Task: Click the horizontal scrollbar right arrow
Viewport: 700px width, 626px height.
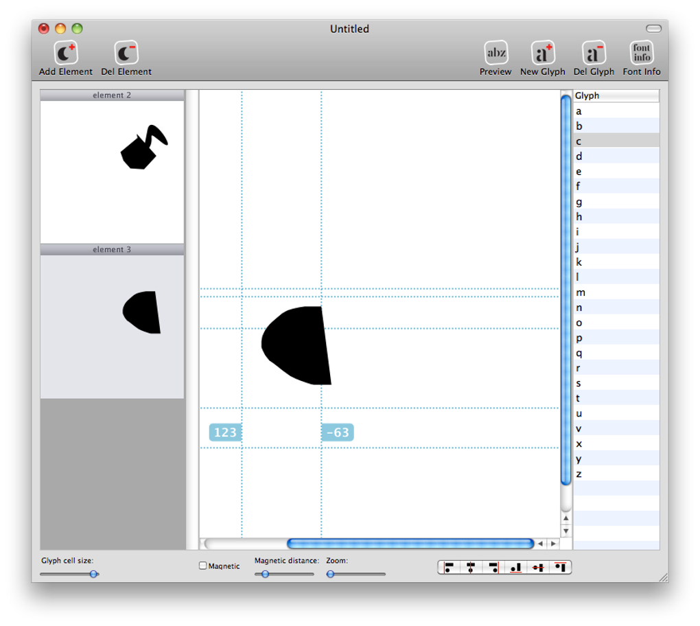Action: (x=554, y=544)
